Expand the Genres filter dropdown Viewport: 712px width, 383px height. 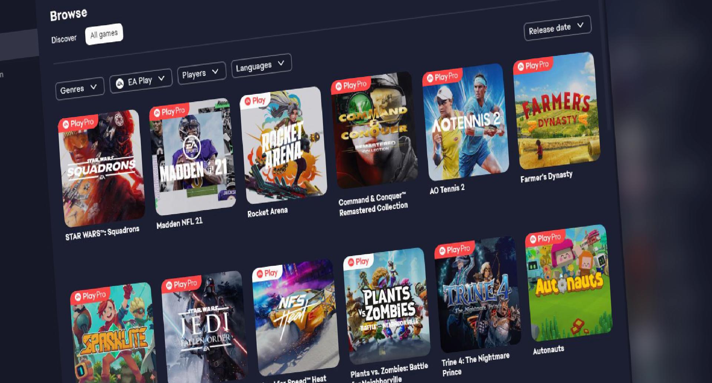[x=79, y=88]
